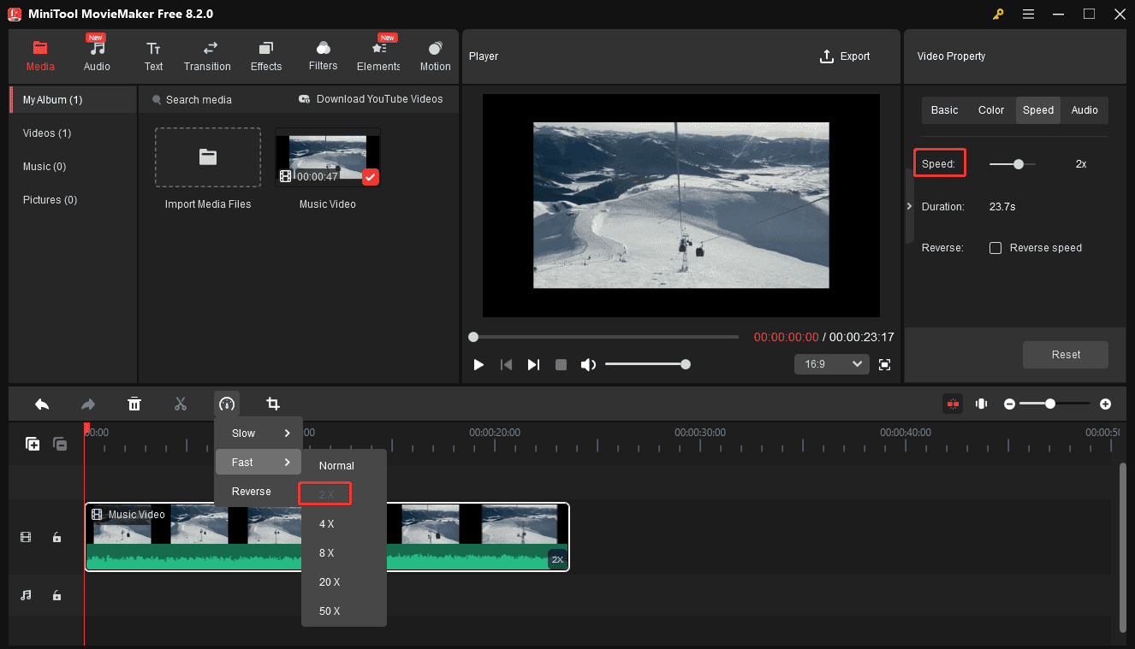Open the Filters tab
1135x649 pixels.
(x=323, y=56)
